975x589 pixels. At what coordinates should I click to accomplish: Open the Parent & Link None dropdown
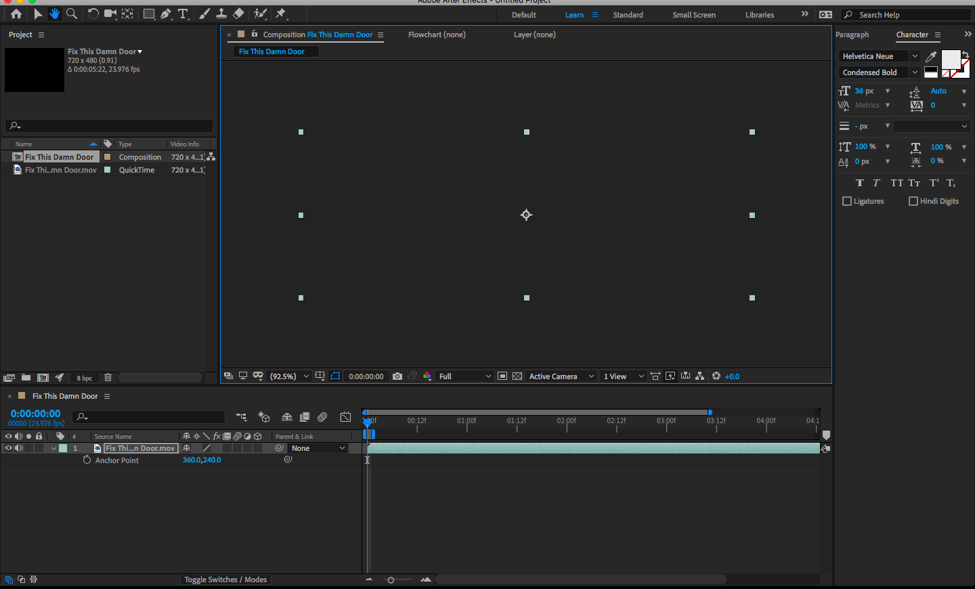(x=318, y=448)
